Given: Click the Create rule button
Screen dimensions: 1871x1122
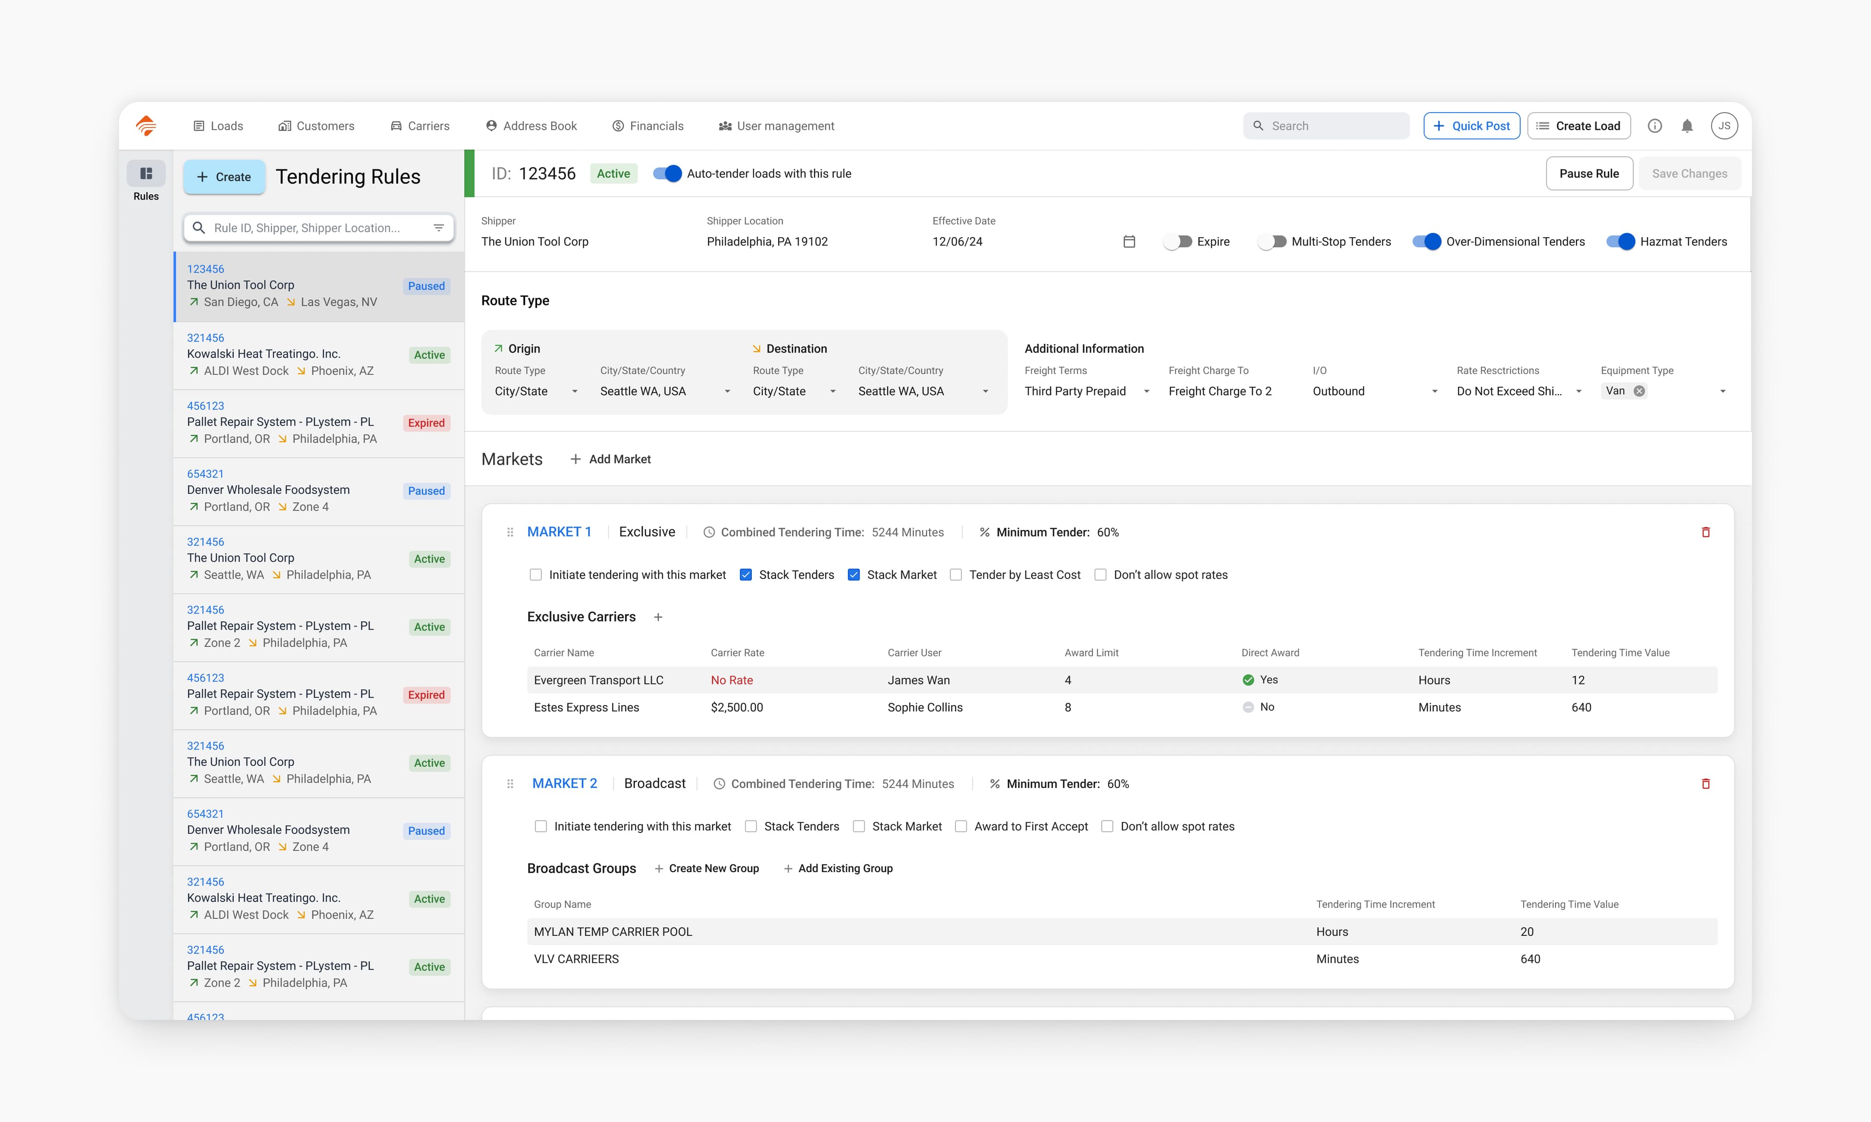Looking at the screenshot, I should coord(224,177).
